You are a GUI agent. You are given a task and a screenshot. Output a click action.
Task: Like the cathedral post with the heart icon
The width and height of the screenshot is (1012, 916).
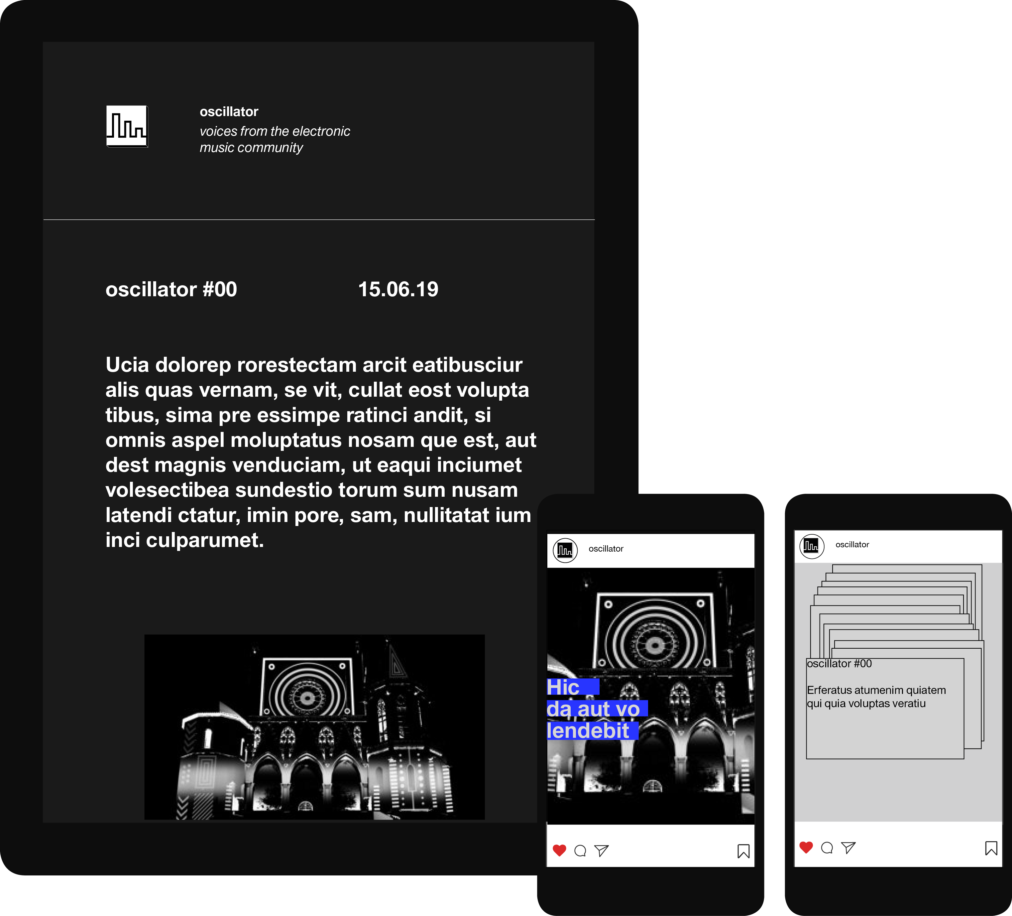(x=559, y=850)
